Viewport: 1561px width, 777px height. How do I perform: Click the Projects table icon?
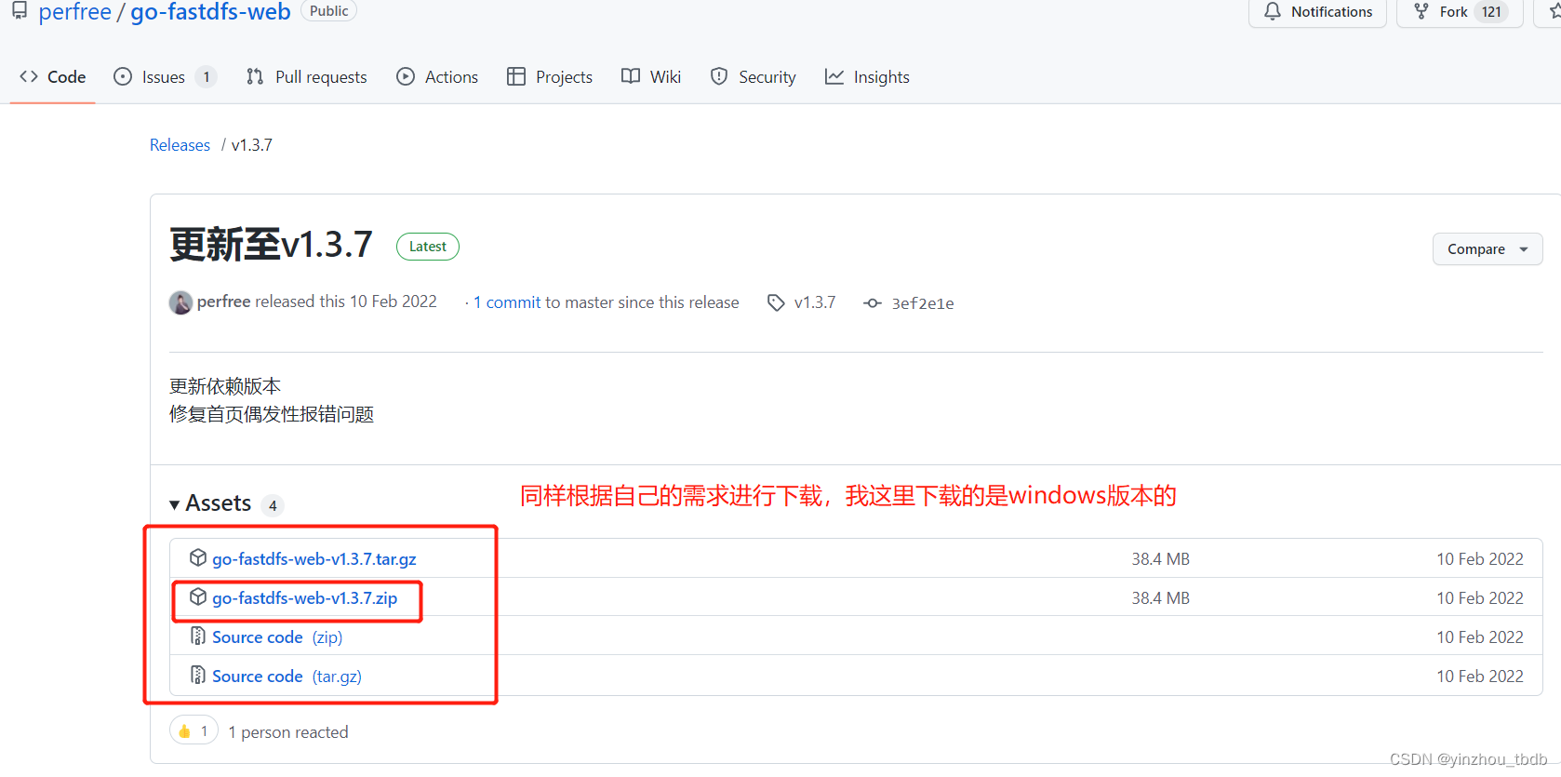click(x=516, y=76)
